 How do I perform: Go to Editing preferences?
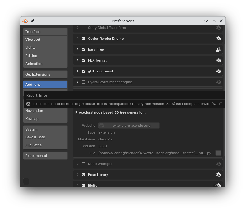click(x=45, y=56)
